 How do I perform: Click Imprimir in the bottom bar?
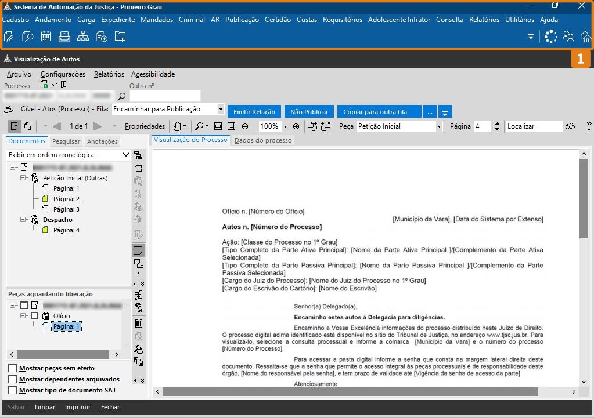(x=78, y=407)
